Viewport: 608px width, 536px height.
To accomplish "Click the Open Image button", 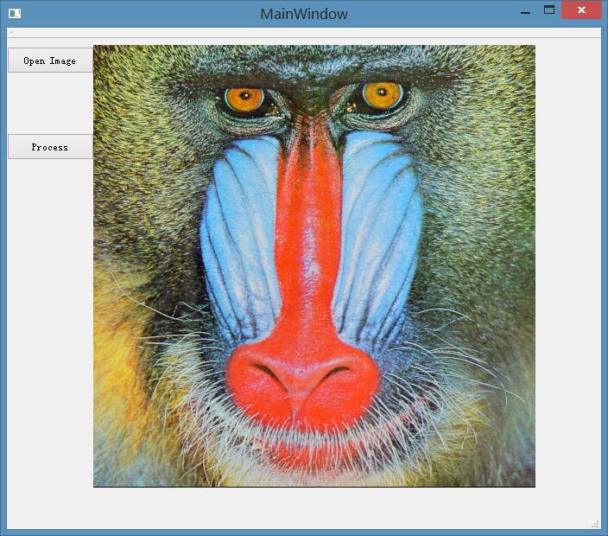I will coord(50,61).
